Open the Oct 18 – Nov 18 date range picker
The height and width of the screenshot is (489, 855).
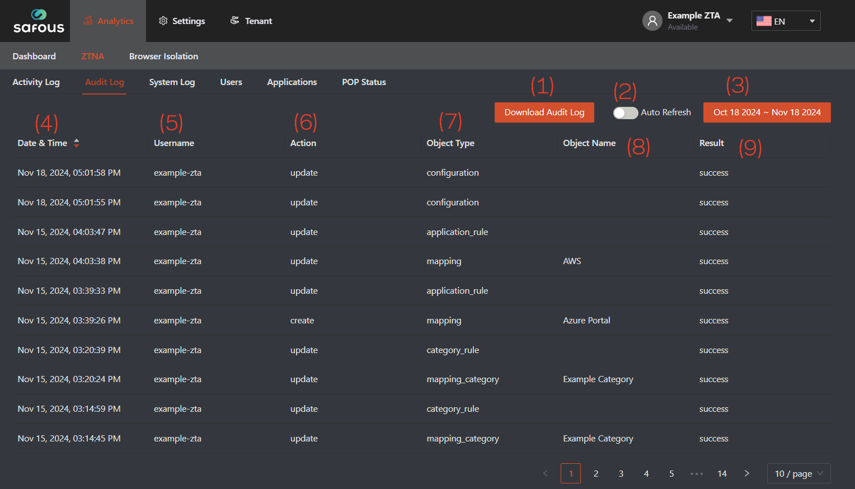pos(767,112)
